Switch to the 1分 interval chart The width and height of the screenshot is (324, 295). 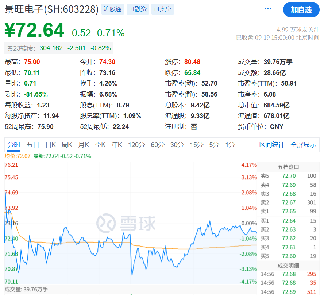point(230,145)
